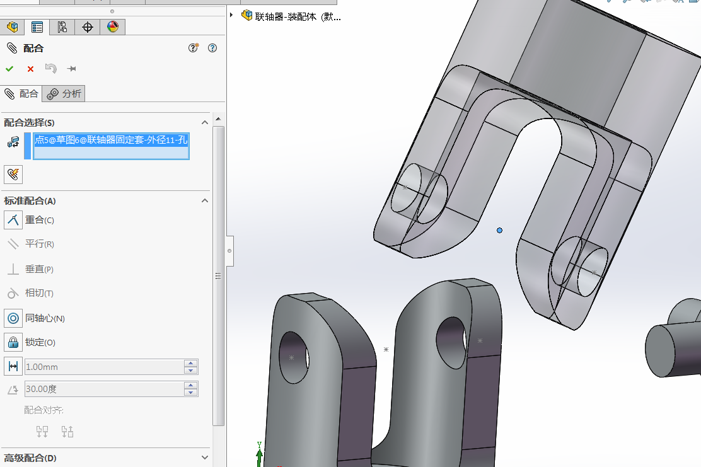Viewport: 701px width, 467px height.
Task: Increase the 30.00度 angle value
Action: coord(191,385)
